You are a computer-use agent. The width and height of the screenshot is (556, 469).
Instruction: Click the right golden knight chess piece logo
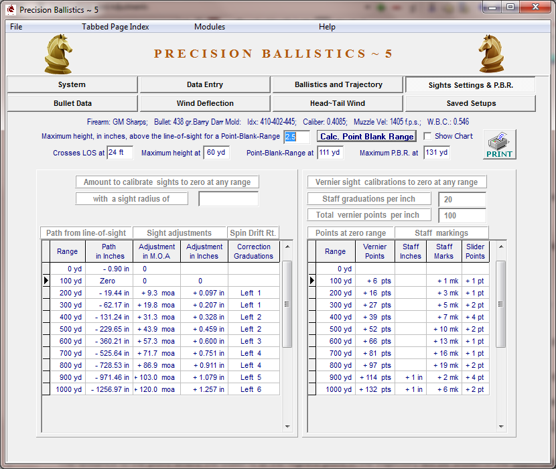pos(492,54)
